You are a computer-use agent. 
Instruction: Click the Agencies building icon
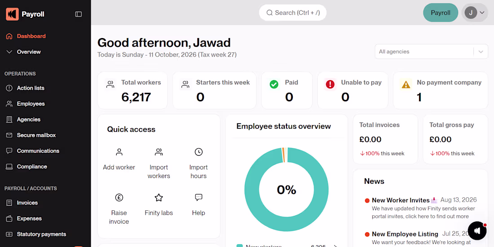tap(9, 120)
